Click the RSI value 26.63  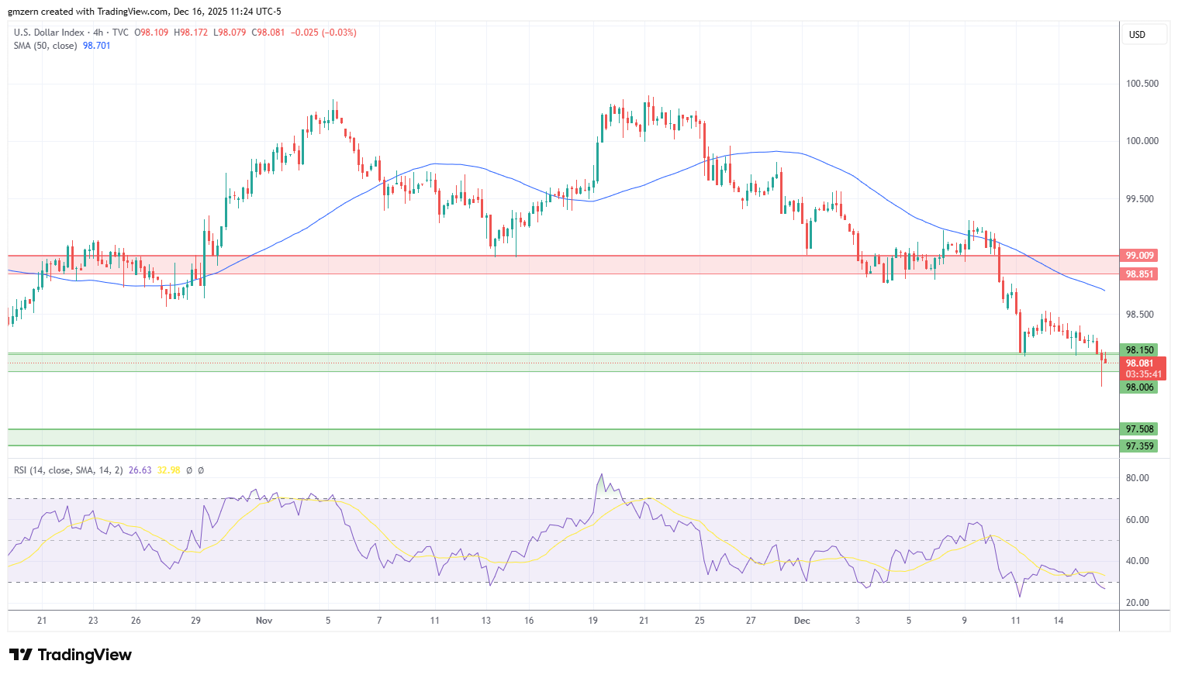coord(140,470)
